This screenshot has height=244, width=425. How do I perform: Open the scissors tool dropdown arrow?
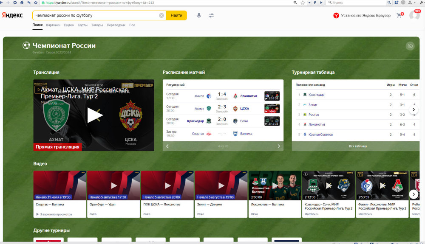point(415,3)
